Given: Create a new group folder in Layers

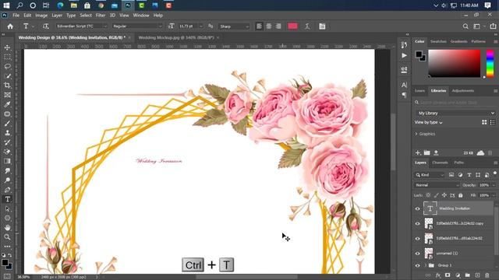Looking at the screenshot, I should 468,275.
